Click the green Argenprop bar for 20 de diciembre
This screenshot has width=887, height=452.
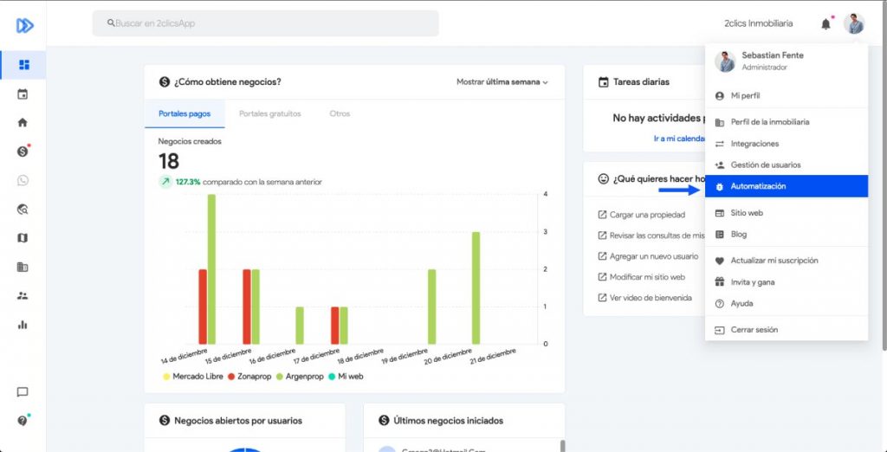(476, 288)
